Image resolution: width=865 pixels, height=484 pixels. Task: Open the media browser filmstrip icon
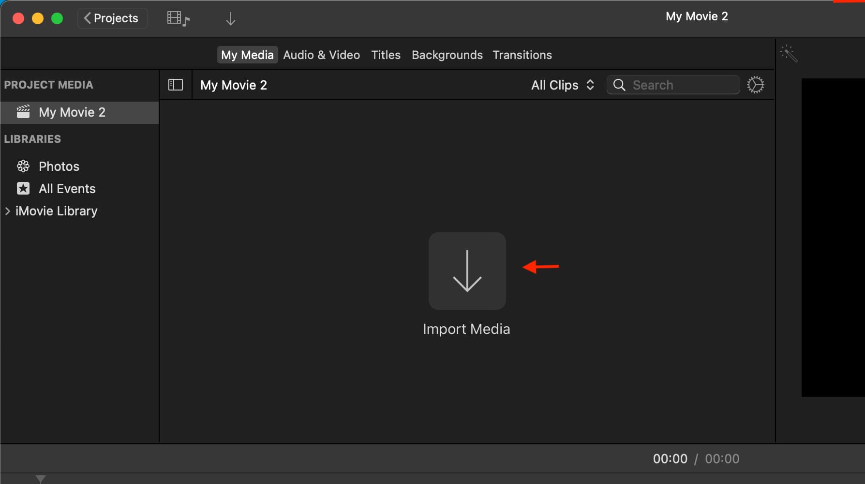[179, 18]
